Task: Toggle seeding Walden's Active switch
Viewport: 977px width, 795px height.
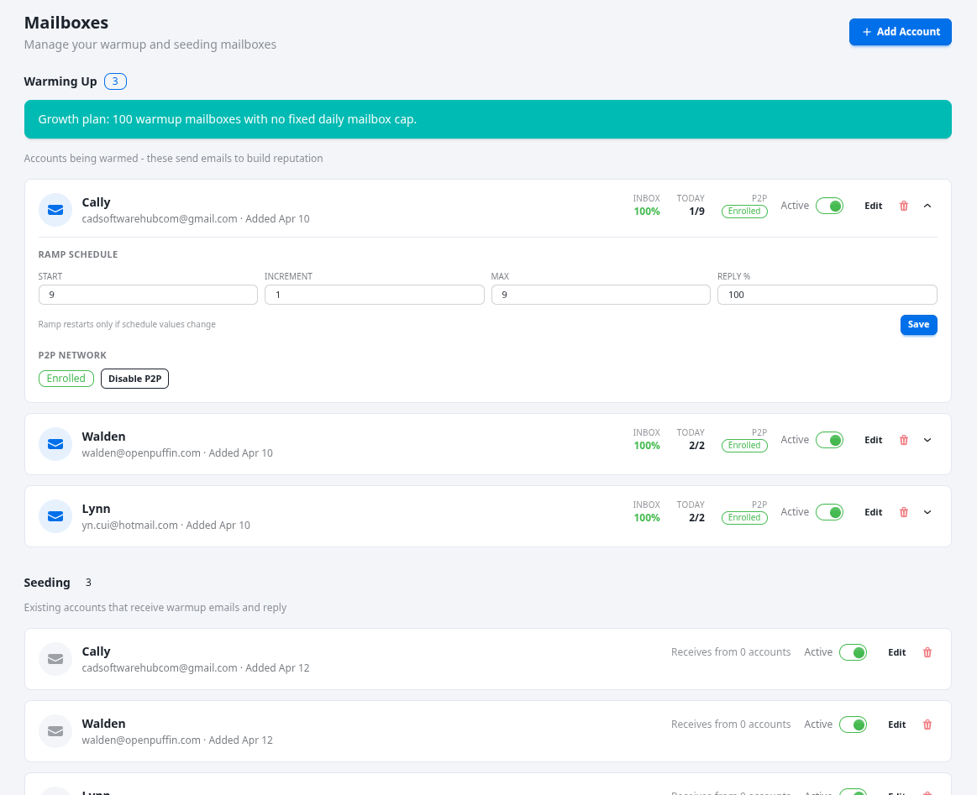Action: coord(853,724)
